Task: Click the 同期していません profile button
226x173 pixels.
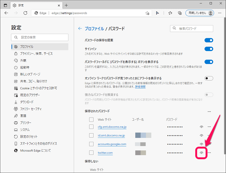Action: [x=200, y=13]
